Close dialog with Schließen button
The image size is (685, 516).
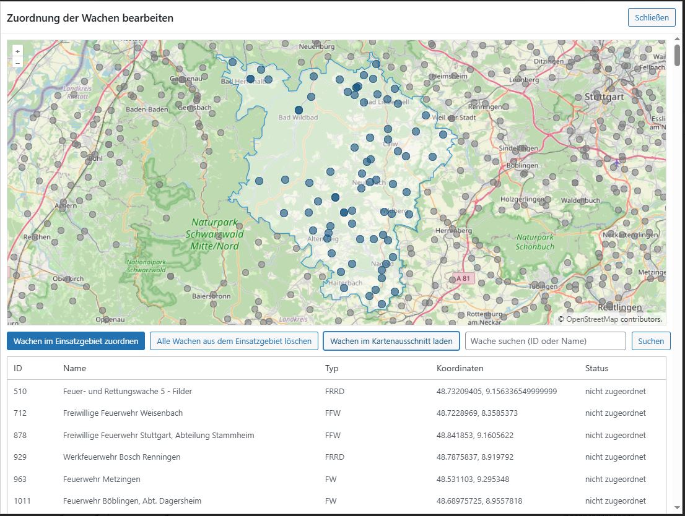(x=652, y=17)
